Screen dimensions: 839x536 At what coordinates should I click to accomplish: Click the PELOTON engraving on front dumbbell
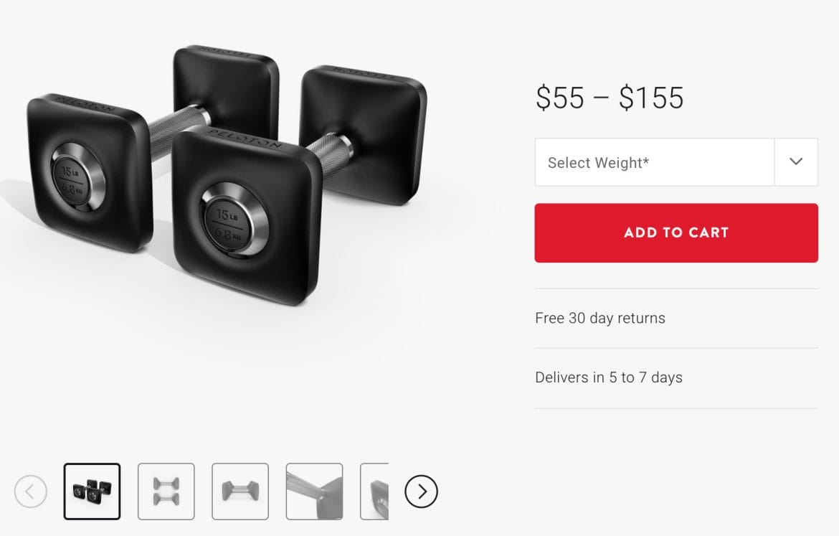245,138
